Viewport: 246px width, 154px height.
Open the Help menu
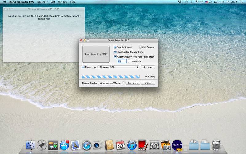(73, 2)
